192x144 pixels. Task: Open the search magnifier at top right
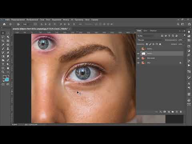coord(178,24)
